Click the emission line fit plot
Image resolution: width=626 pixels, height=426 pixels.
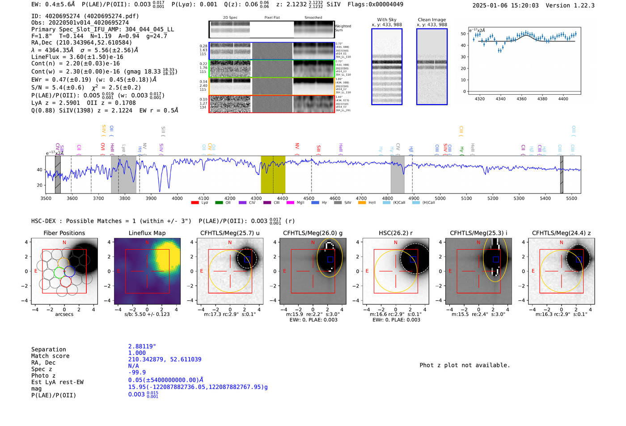(x=524, y=61)
